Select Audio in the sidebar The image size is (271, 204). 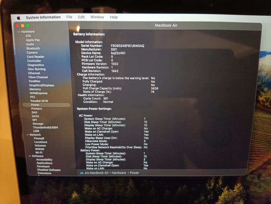tap(30, 44)
